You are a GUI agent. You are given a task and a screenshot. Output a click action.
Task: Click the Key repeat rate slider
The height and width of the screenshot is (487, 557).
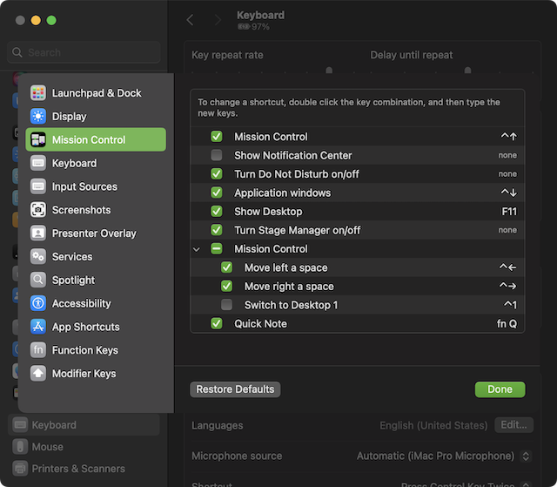tap(329, 70)
